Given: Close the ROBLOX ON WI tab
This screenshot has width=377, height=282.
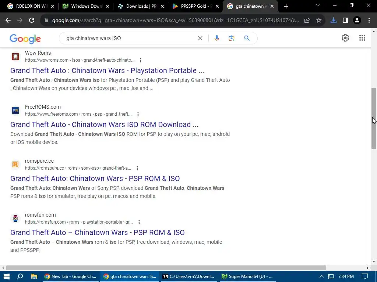Looking at the screenshot, I should [x=53, y=6].
